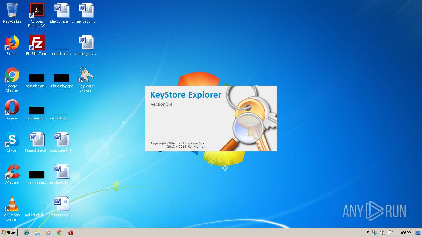
Task: Select the hitmedicine.rtf document
Action: 37,142
